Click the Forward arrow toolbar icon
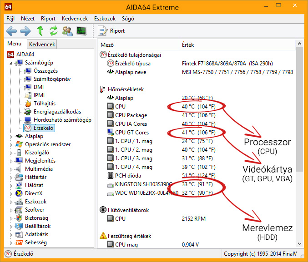This screenshot has width=308, height=262. (x=25, y=31)
